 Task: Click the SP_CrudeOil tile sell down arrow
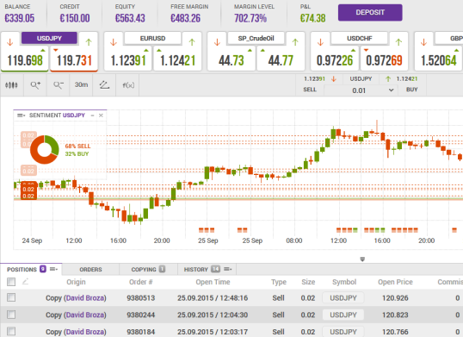point(218,42)
